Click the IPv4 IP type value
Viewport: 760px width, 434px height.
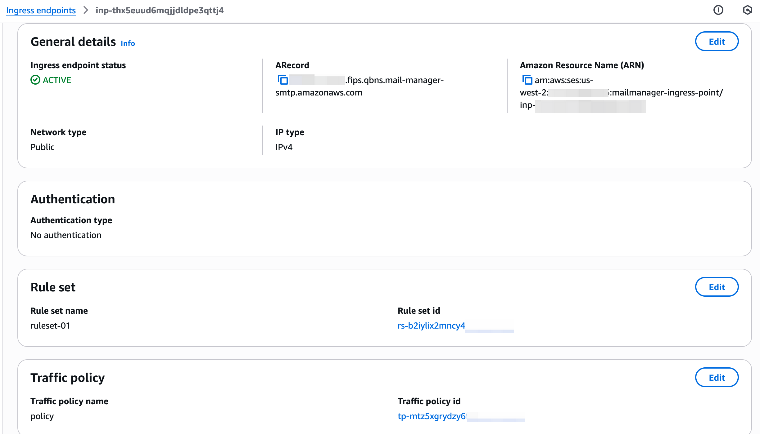tap(284, 147)
